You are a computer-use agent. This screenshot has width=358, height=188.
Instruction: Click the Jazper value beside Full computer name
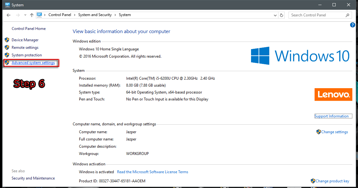tap(131, 139)
